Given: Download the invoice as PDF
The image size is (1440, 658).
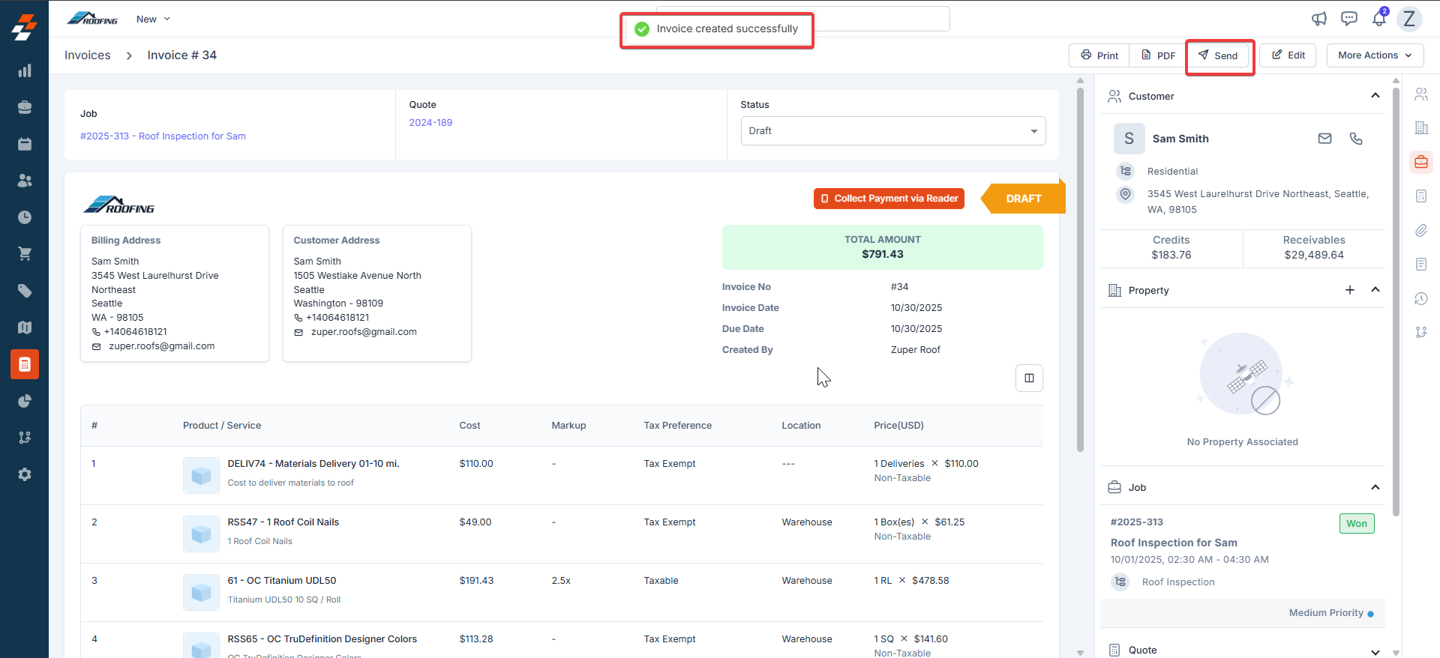Looking at the screenshot, I should click(1158, 55).
